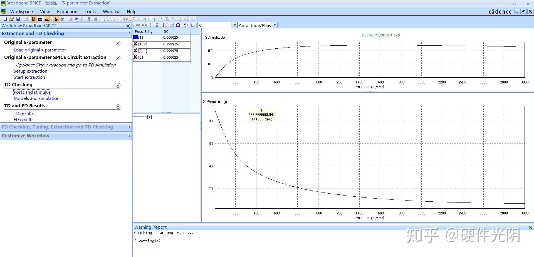The height and width of the screenshot is (257, 534).
Task: Close the Warning Report panel
Action: point(530,227)
